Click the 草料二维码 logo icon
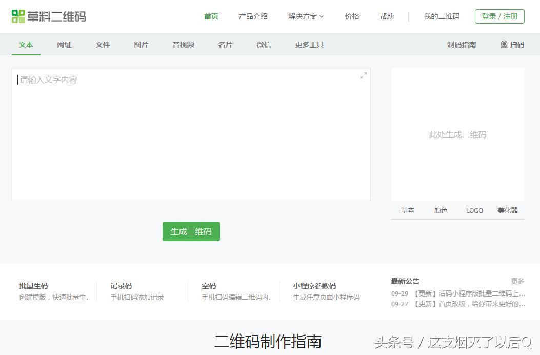The image size is (540, 355). 19,15
